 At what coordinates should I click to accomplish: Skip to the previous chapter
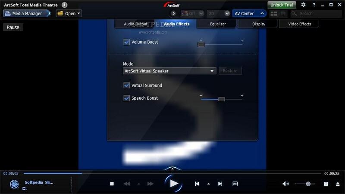pyautogui.click(x=197, y=184)
